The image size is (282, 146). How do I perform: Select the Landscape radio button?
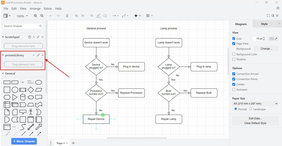click(251, 109)
